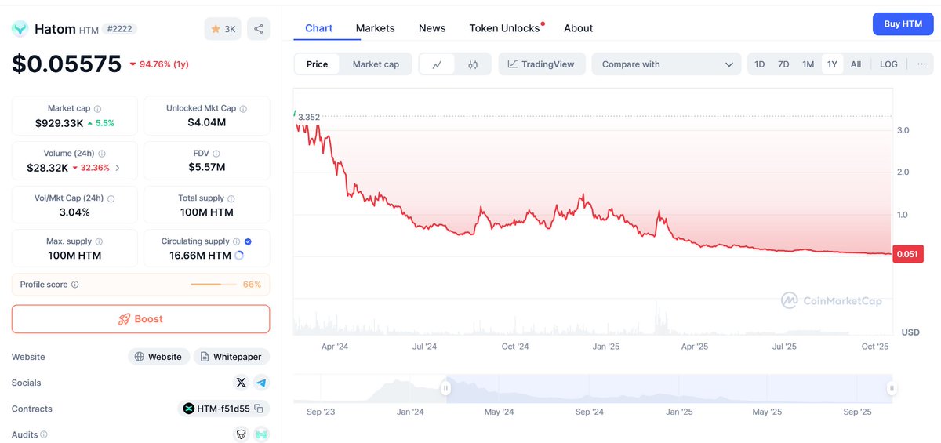Set chart range to 1M
The width and height of the screenshot is (941, 443).
808,64
